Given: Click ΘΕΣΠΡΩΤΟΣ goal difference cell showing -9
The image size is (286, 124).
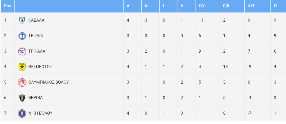Looking at the screenshot, I should tap(250, 67).
